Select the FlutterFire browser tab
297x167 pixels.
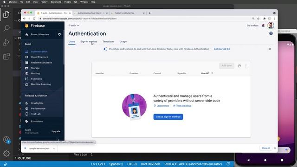(128, 13)
